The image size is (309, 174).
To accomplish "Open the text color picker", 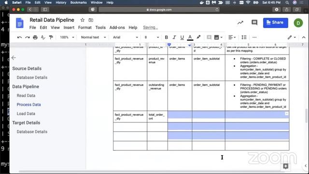I will click(190, 37).
